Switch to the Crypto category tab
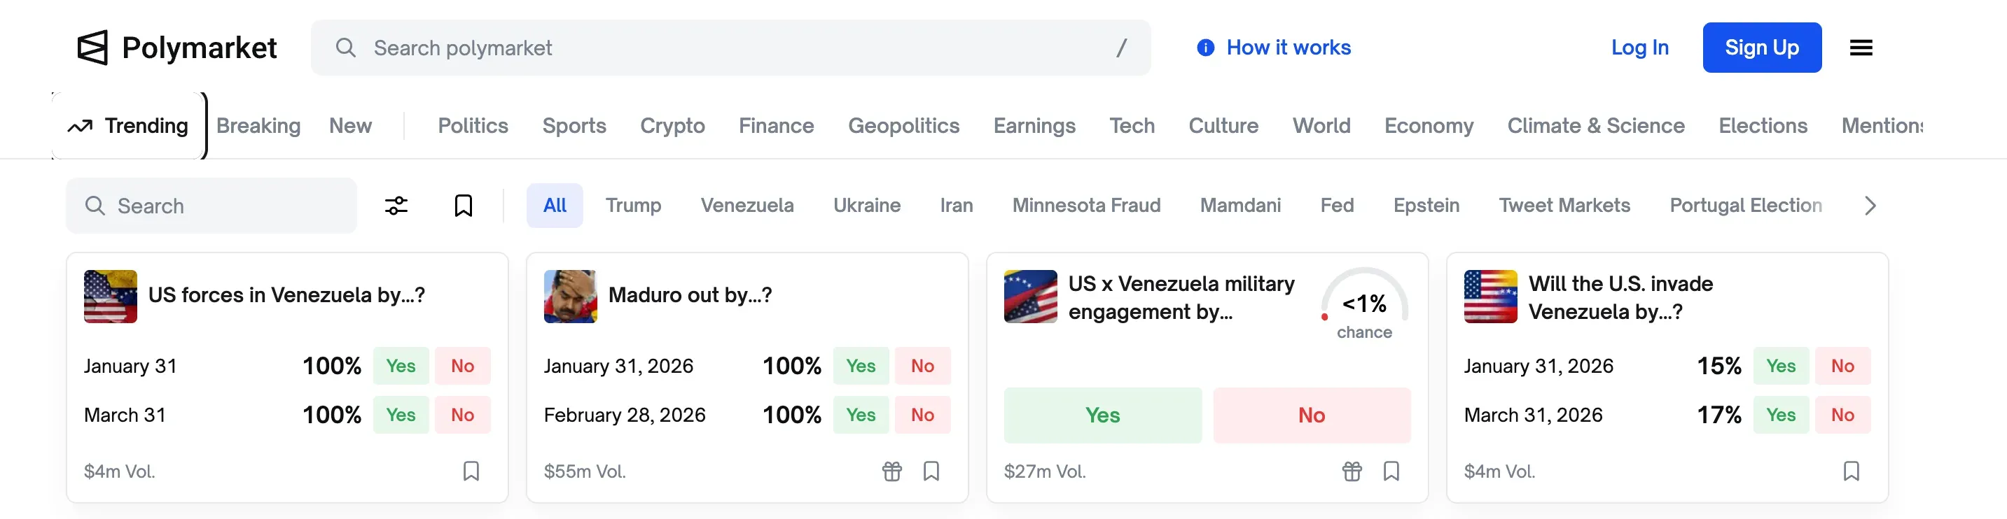This screenshot has height=519, width=2007. 672,125
